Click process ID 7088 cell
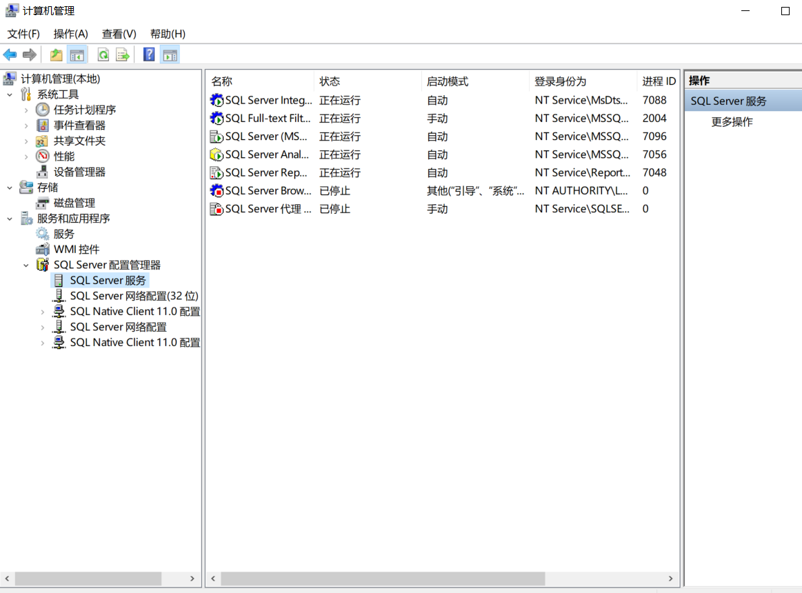 (654, 100)
